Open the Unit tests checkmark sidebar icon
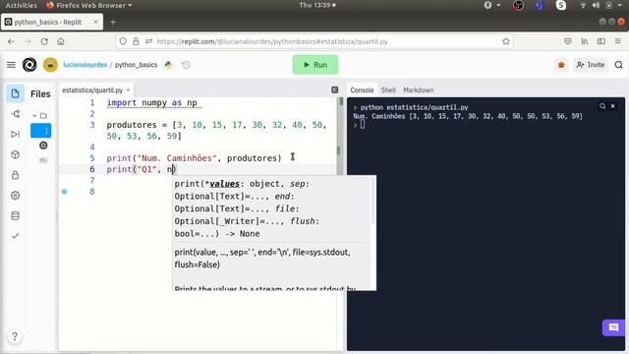 pyautogui.click(x=16, y=236)
